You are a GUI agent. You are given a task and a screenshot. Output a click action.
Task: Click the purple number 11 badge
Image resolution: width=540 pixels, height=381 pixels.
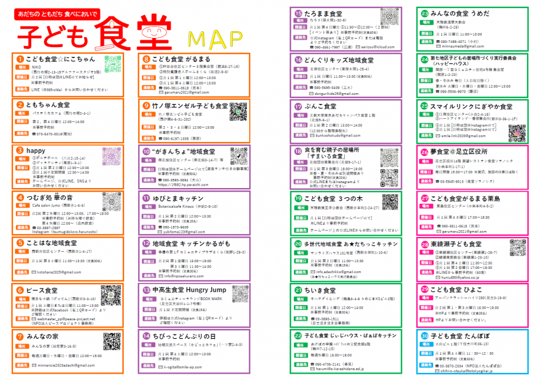[x=147, y=198]
